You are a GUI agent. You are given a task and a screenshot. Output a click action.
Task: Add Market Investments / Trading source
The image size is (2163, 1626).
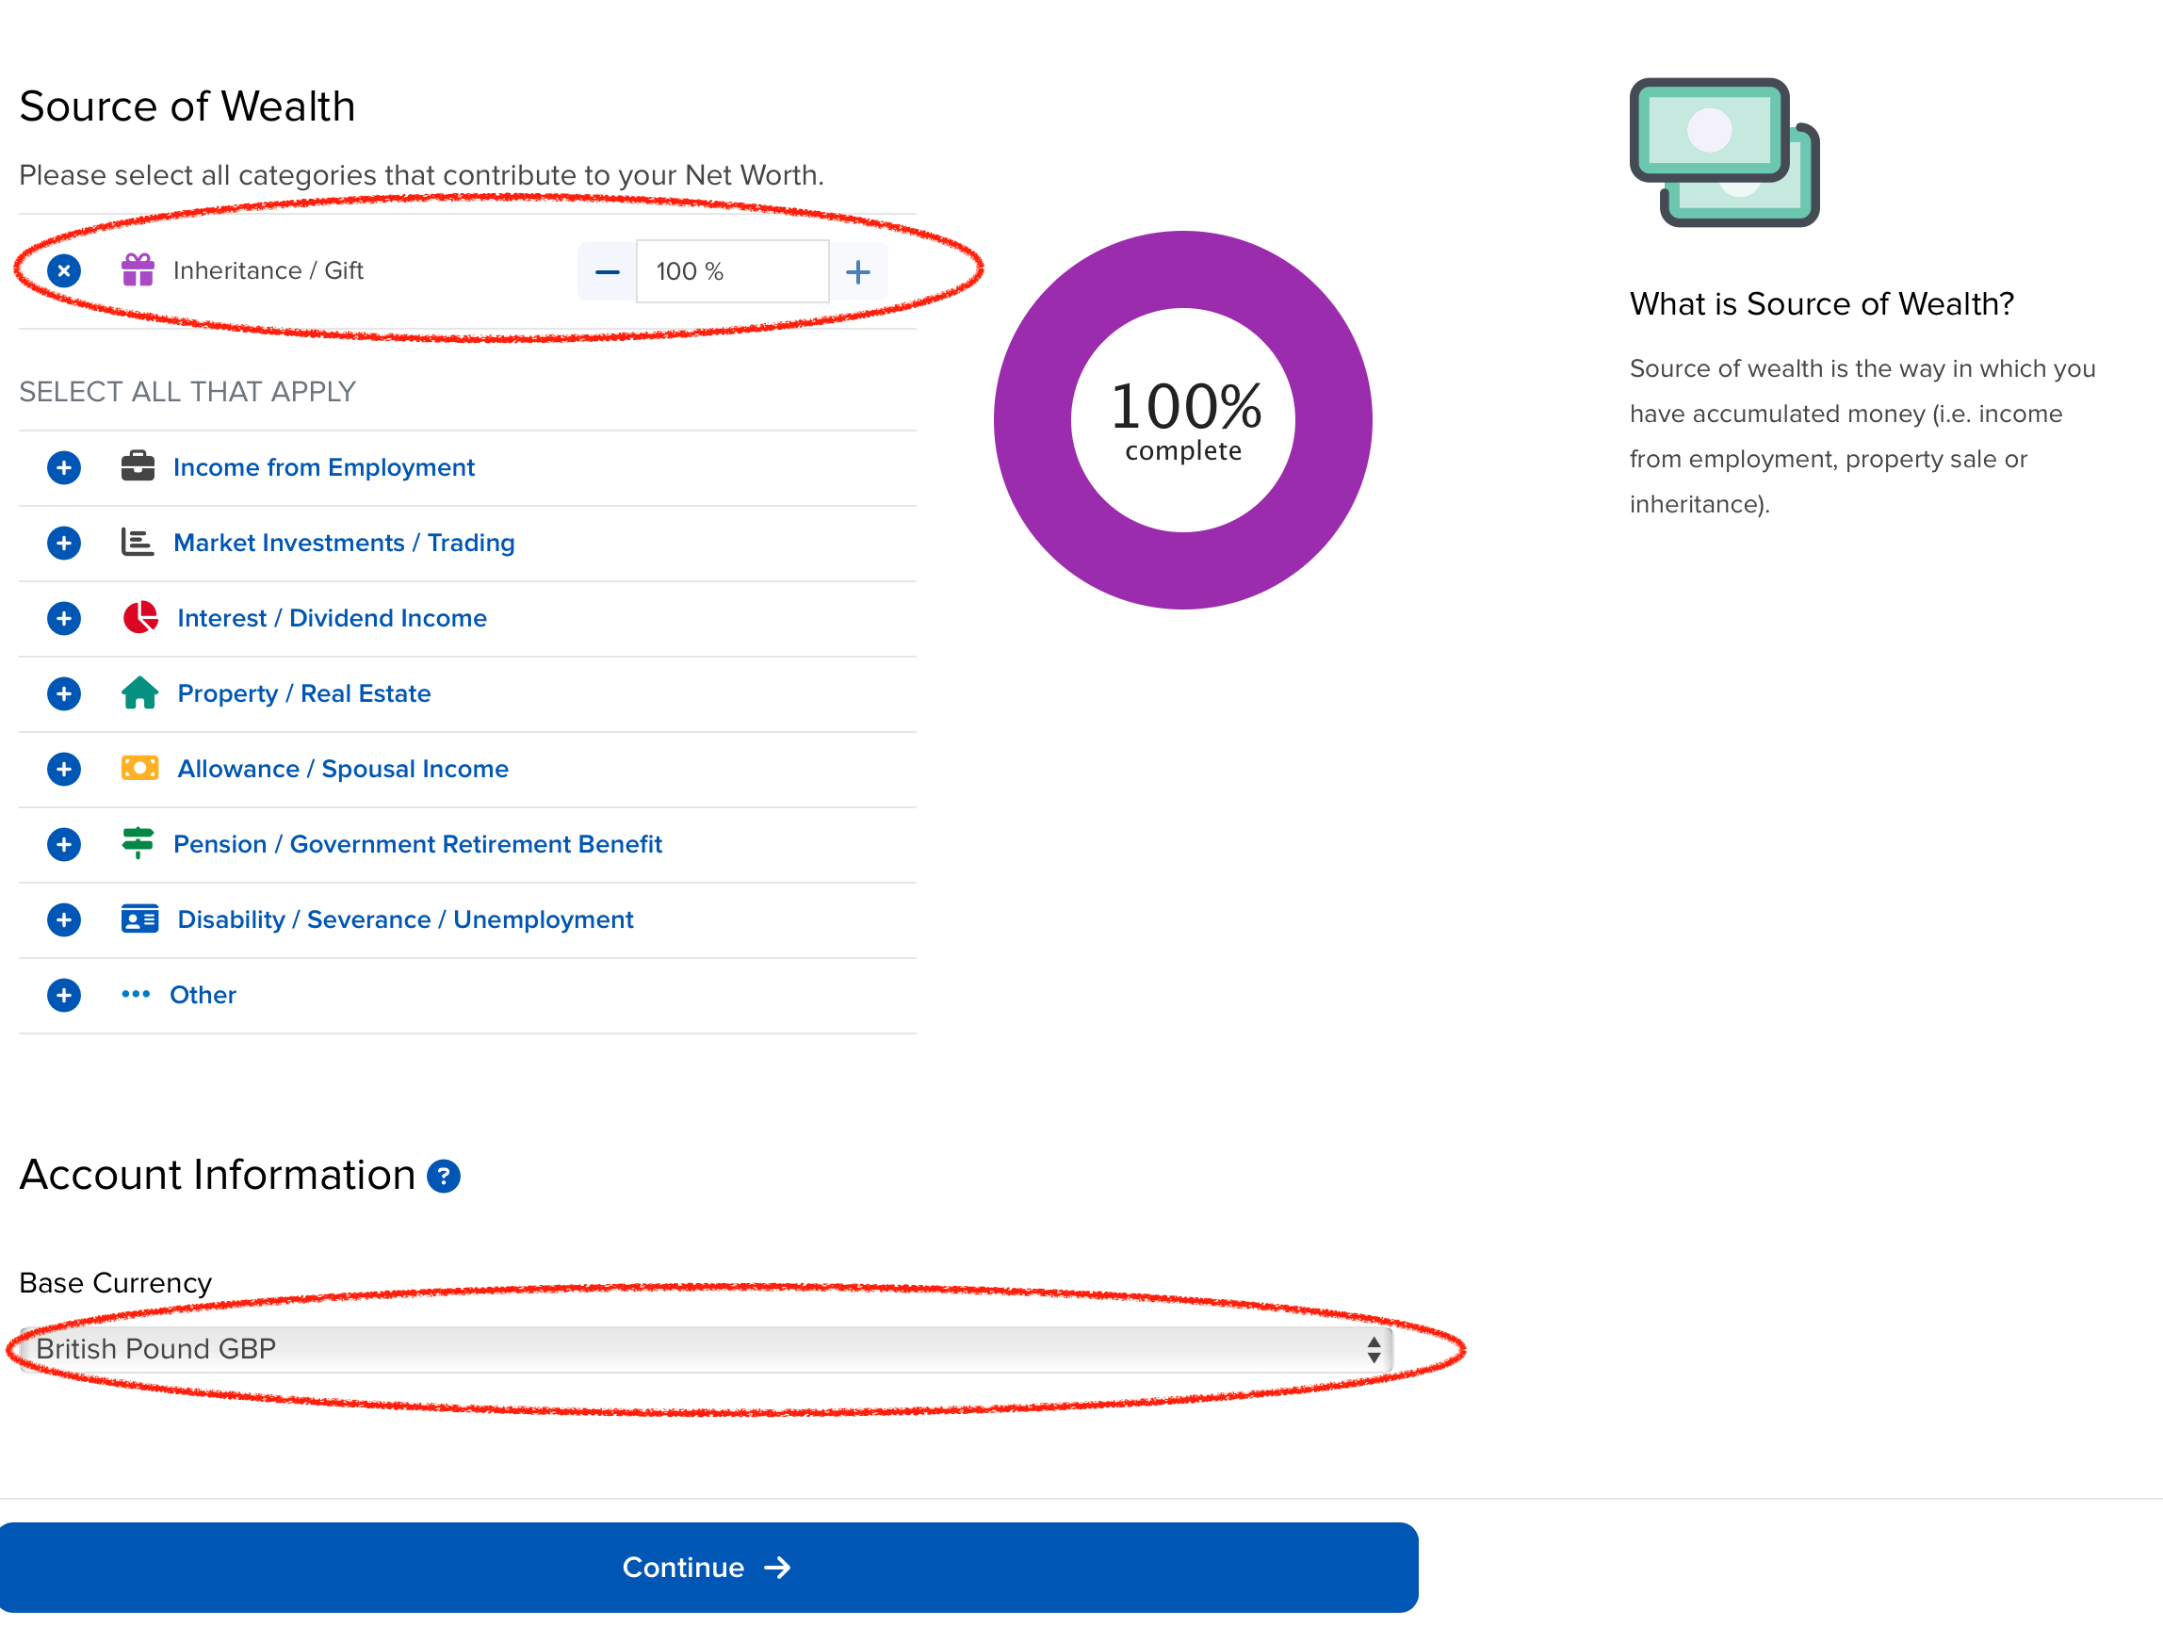tap(63, 544)
